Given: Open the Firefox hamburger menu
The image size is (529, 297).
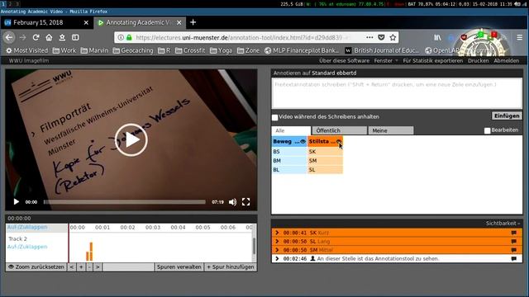Looking at the screenshot, I should coord(520,37).
